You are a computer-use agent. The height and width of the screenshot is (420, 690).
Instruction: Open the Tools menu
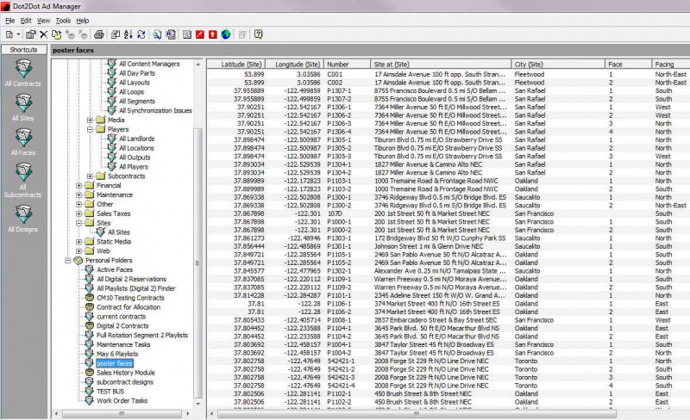click(x=63, y=20)
